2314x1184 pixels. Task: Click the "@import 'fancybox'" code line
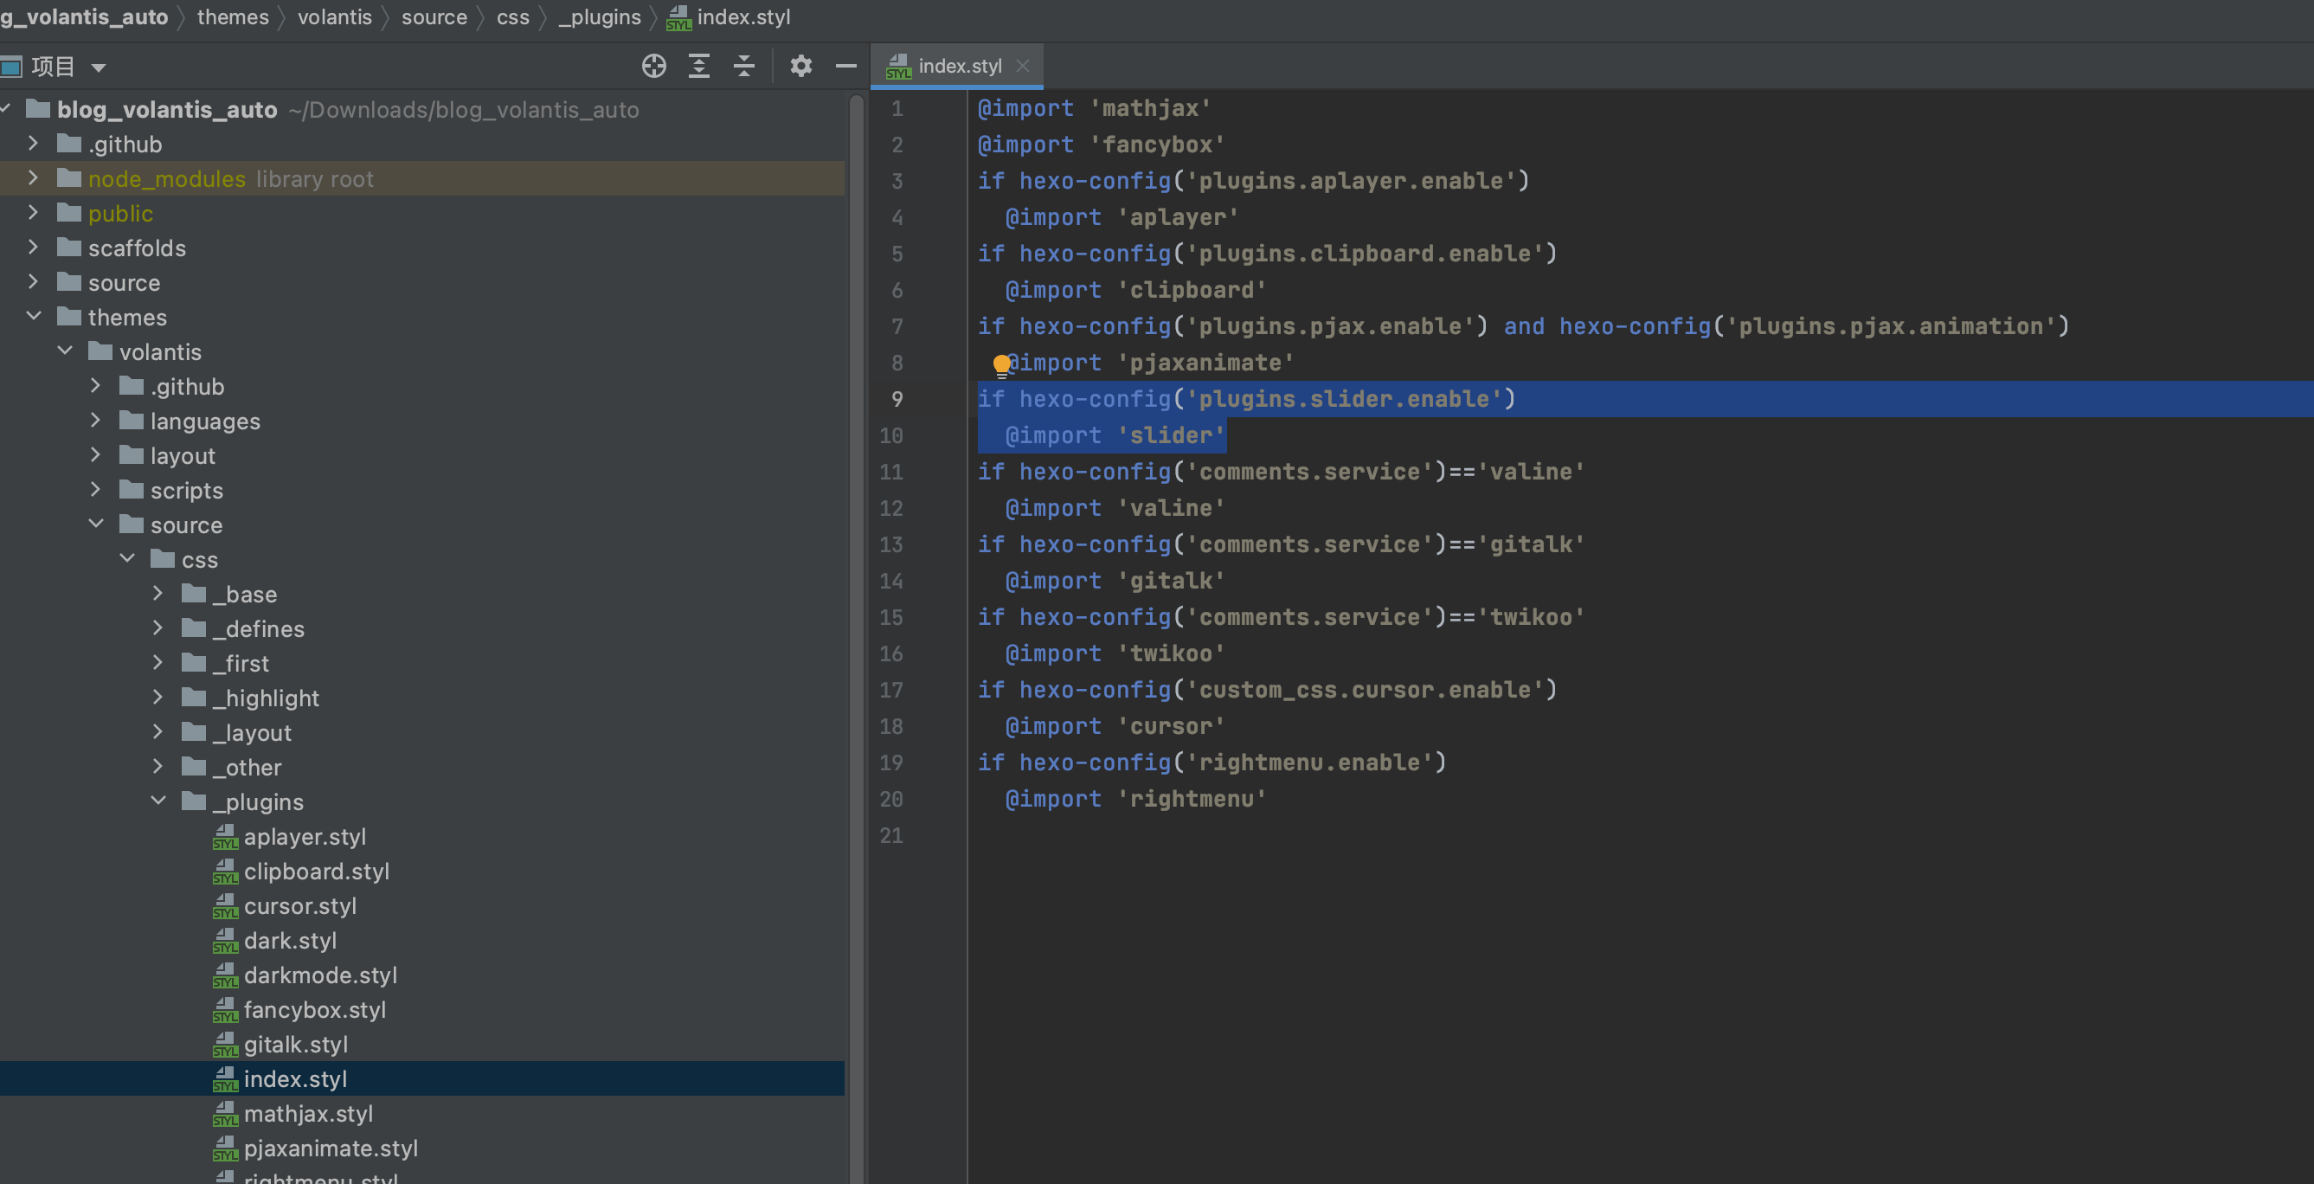1102,145
